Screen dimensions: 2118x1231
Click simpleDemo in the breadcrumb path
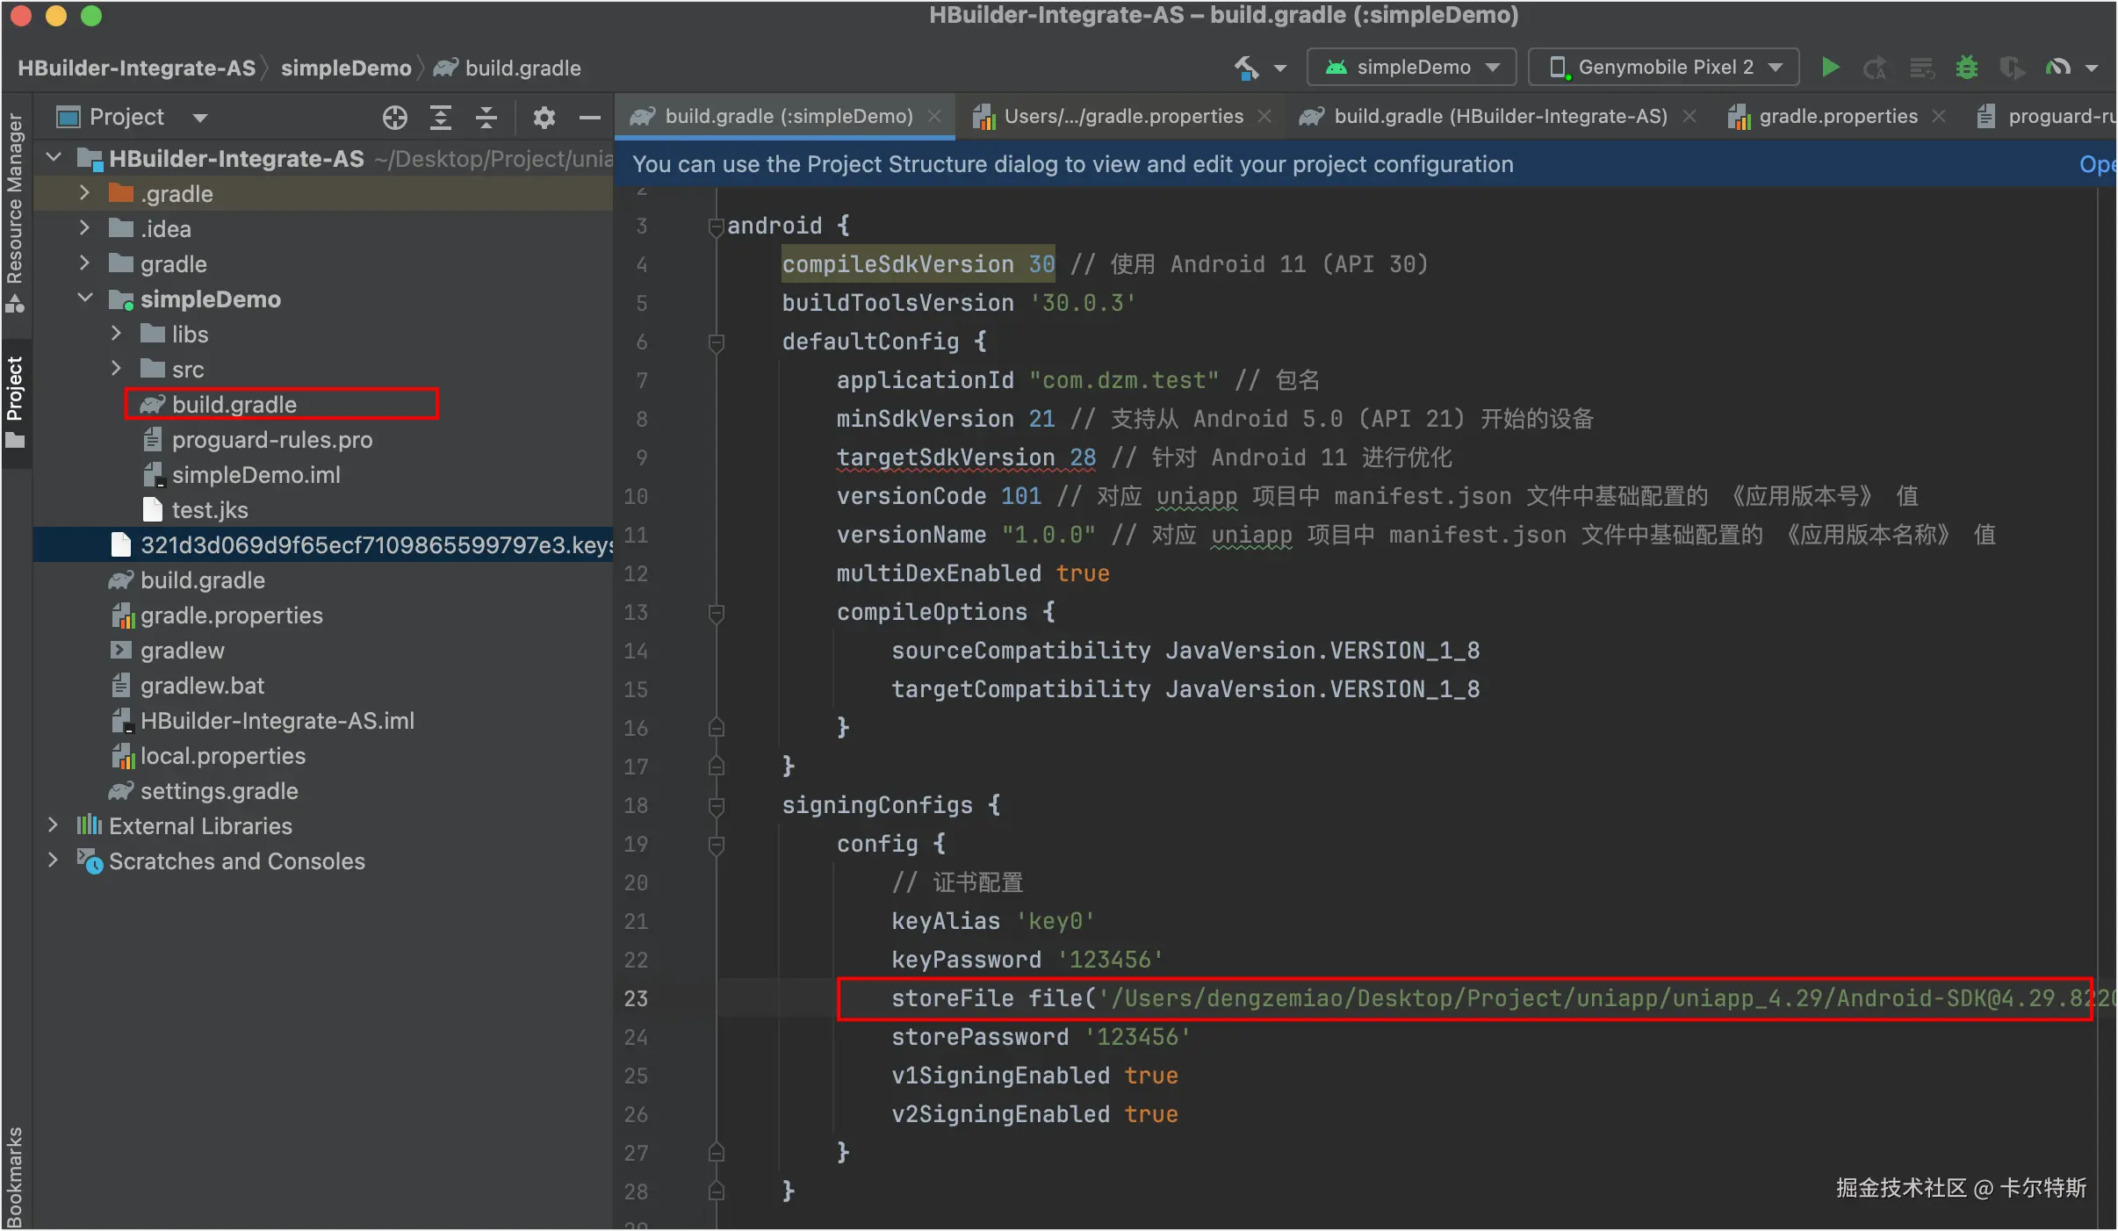(x=346, y=68)
